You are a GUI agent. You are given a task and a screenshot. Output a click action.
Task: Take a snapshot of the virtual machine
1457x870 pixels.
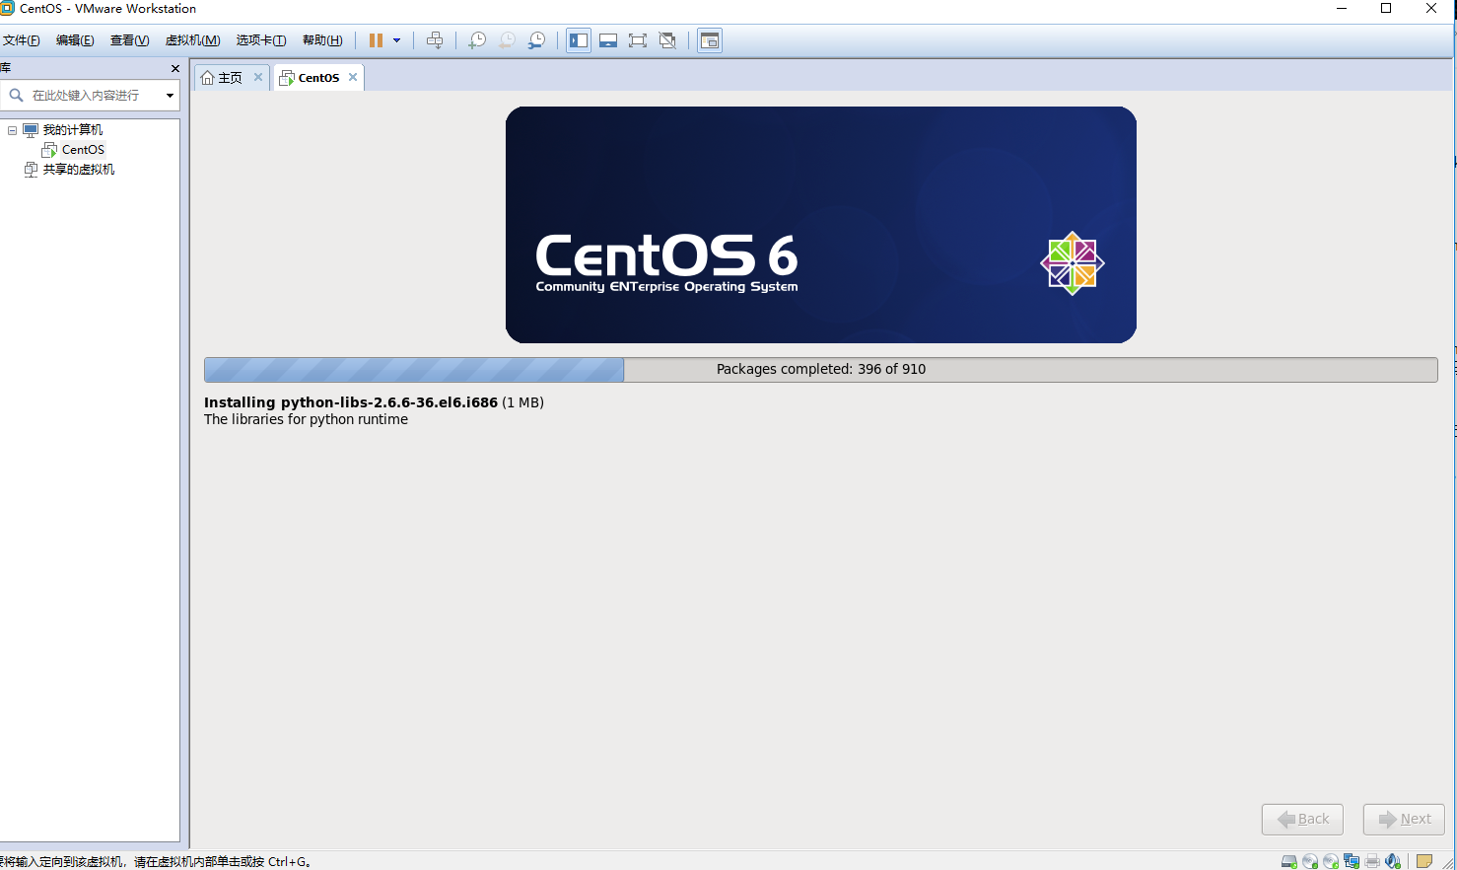[477, 40]
